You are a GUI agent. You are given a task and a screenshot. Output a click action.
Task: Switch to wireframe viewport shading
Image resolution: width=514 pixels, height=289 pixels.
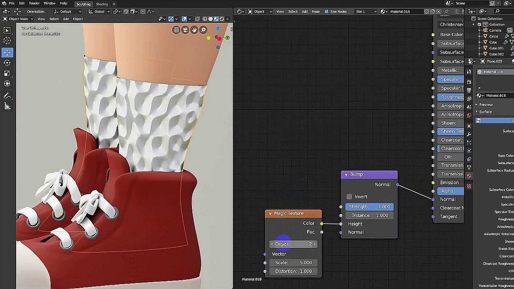click(205, 19)
